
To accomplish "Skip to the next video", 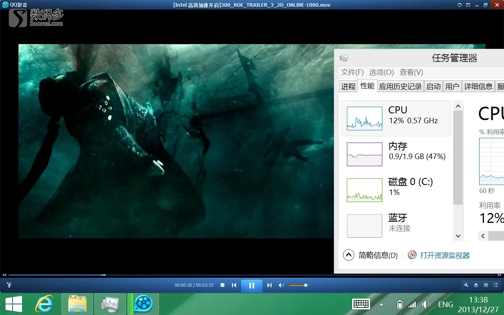I will [x=269, y=285].
